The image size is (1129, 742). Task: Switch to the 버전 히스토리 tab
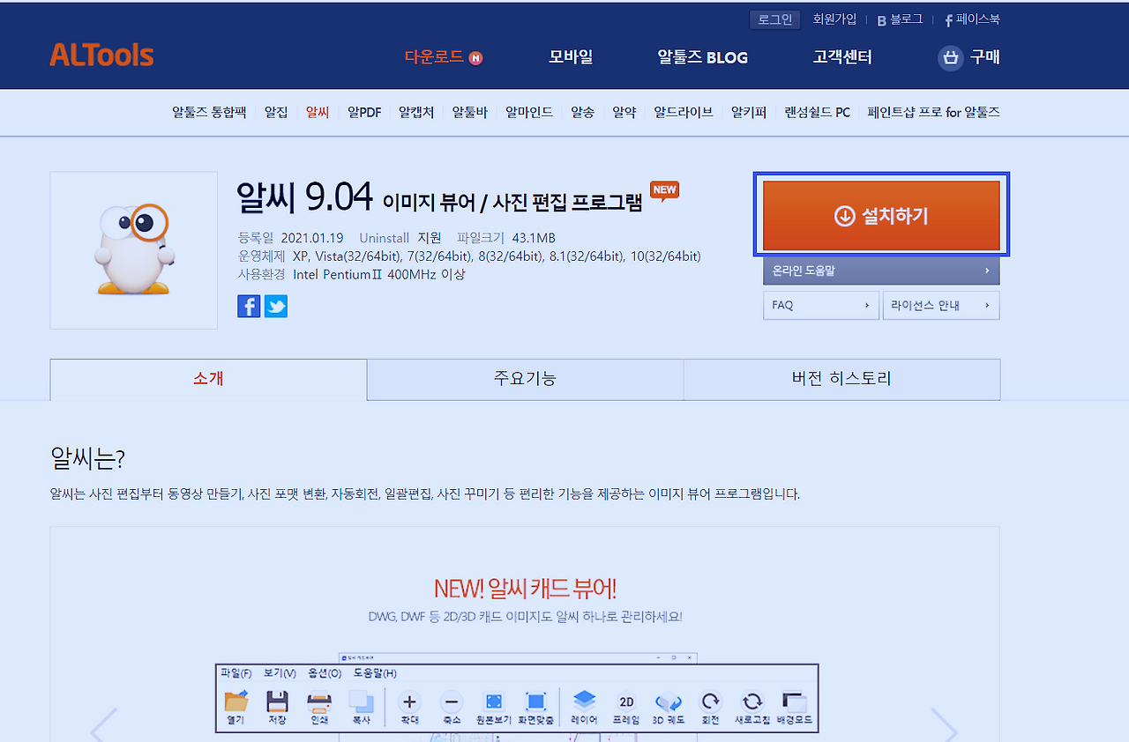coord(842,379)
